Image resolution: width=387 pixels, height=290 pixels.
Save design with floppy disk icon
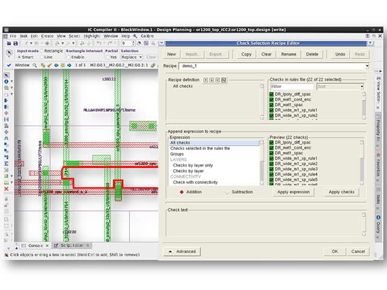pos(16,43)
